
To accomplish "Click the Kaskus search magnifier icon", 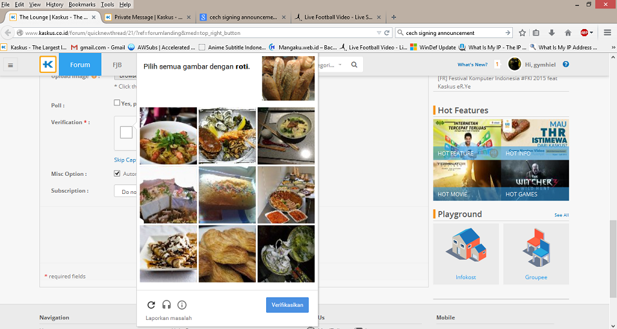I will click(x=354, y=65).
